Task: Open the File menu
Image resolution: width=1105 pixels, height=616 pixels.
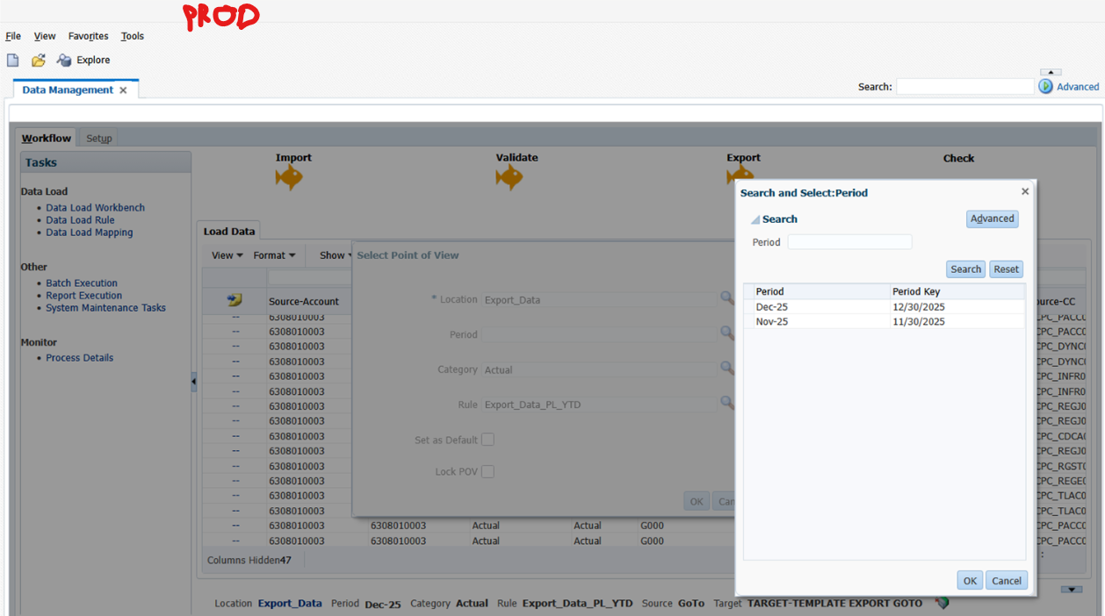Action: (13, 36)
